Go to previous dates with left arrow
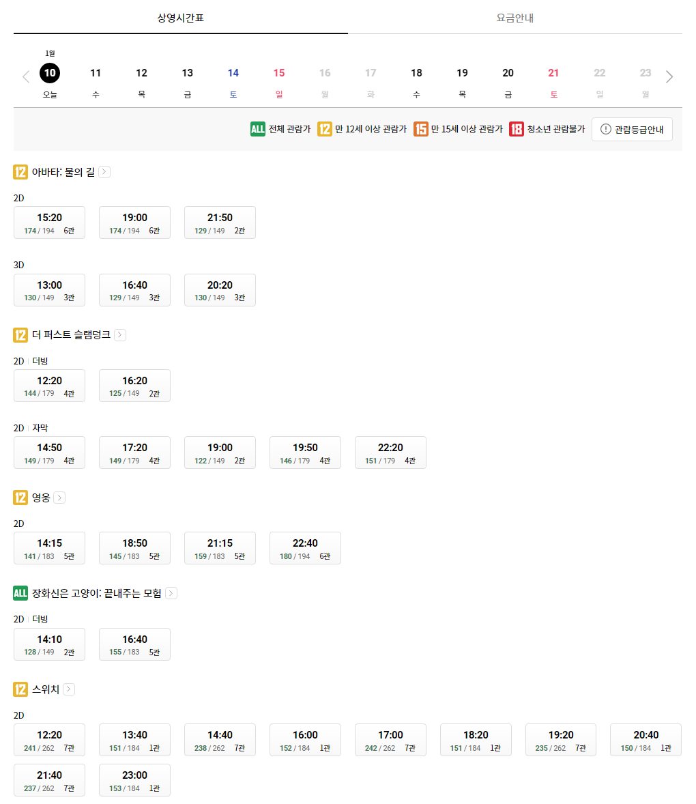 (26, 77)
